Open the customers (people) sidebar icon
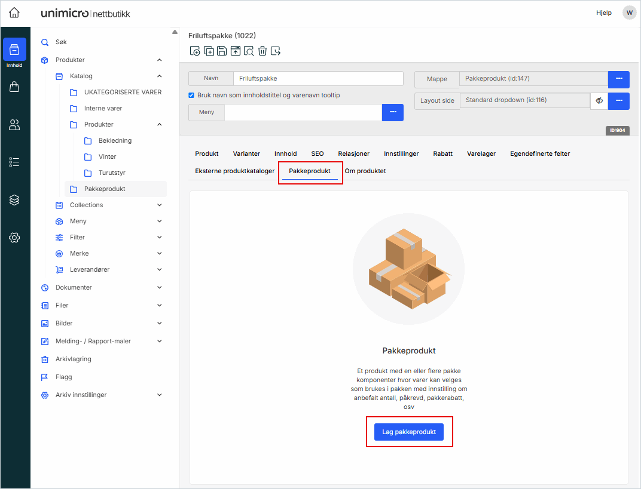This screenshot has width=641, height=489. 14,125
